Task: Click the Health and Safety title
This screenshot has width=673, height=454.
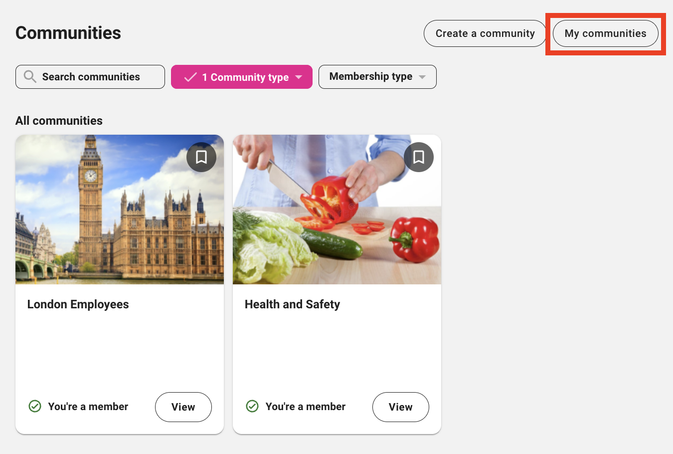Action: click(292, 304)
